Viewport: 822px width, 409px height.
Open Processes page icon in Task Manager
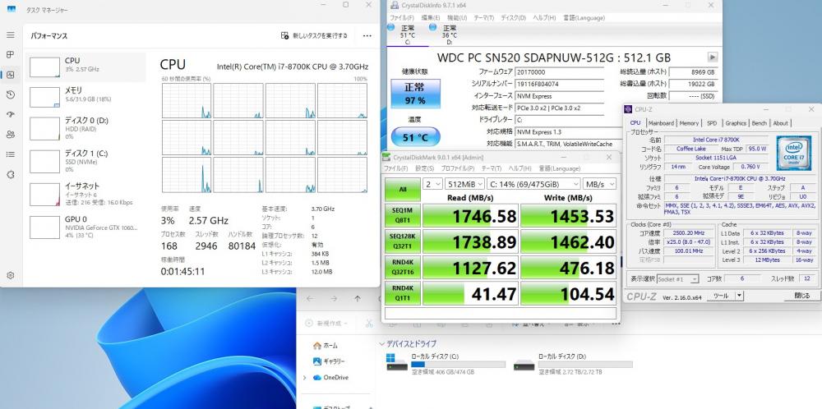coord(11,54)
